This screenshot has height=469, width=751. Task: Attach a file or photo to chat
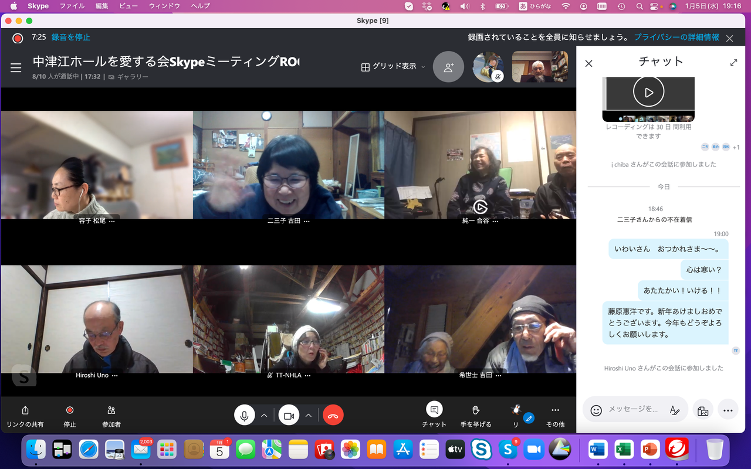pyautogui.click(x=703, y=410)
